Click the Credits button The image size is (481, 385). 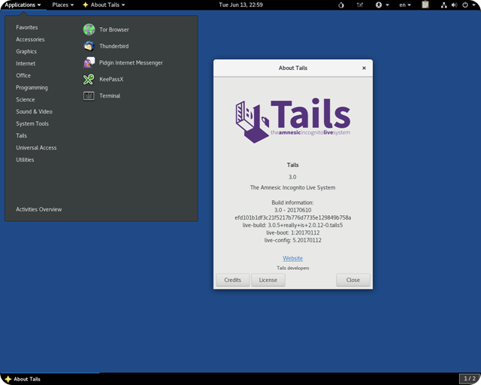point(233,280)
